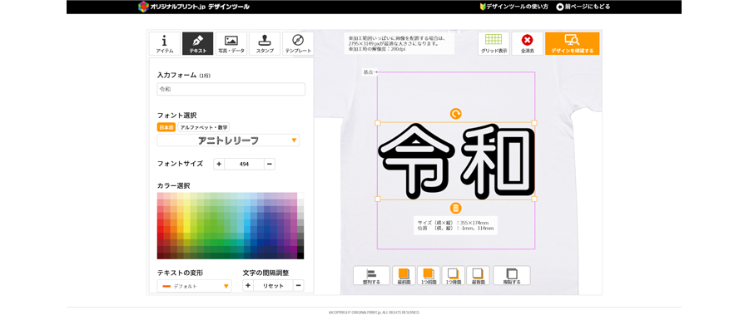Open the アイテム (Item) tab
The image size is (749, 325).
pos(165,43)
